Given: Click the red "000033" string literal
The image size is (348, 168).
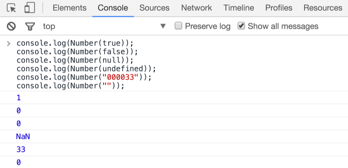Looking at the screenshot, I should point(121,77).
